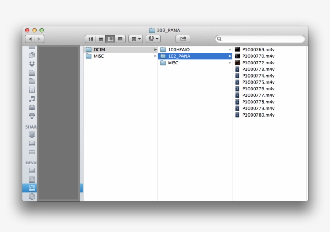Open the Share button in the toolbar
This screenshot has height=232, width=330.
point(183,39)
